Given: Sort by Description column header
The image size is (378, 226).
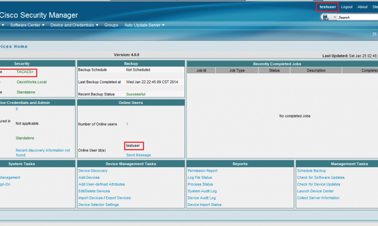Looking at the screenshot, I should pos(316,70).
